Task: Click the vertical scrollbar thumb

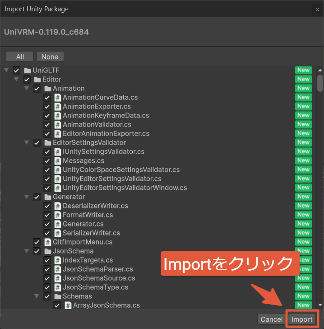Action: 320,83
